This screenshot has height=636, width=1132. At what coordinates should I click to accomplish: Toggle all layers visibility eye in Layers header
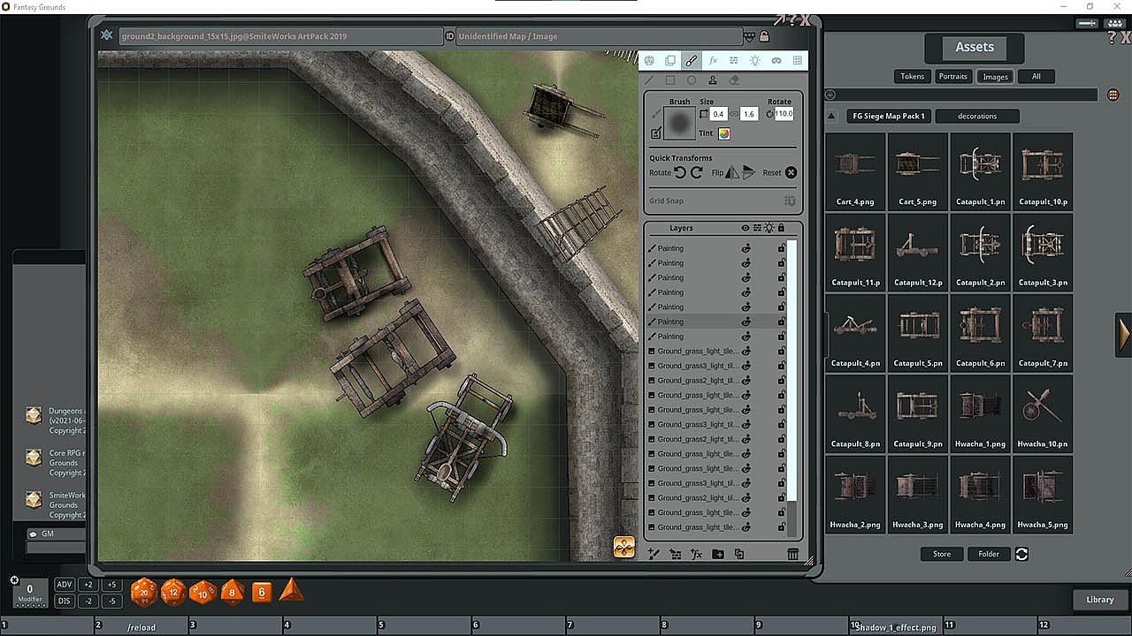coord(746,228)
